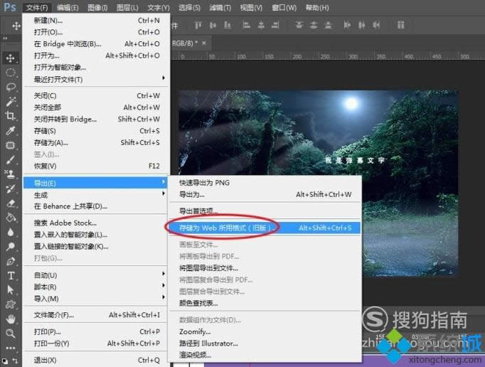Choose 新建(N)... from File menu
This screenshot has height=367, width=485.
point(97,21)
